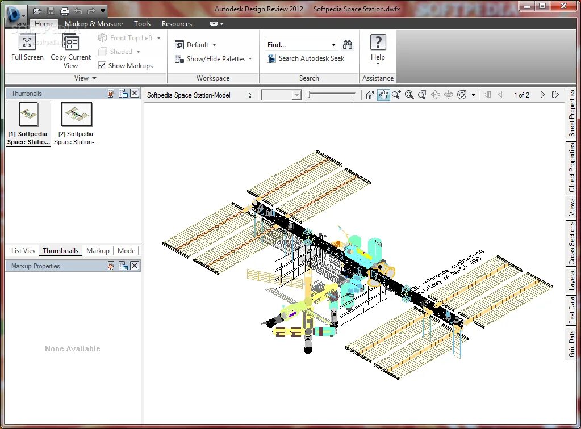Viewport: 581px width, 429px height.
Task: Open the Text Data side tab
Action: click(571, 310)
